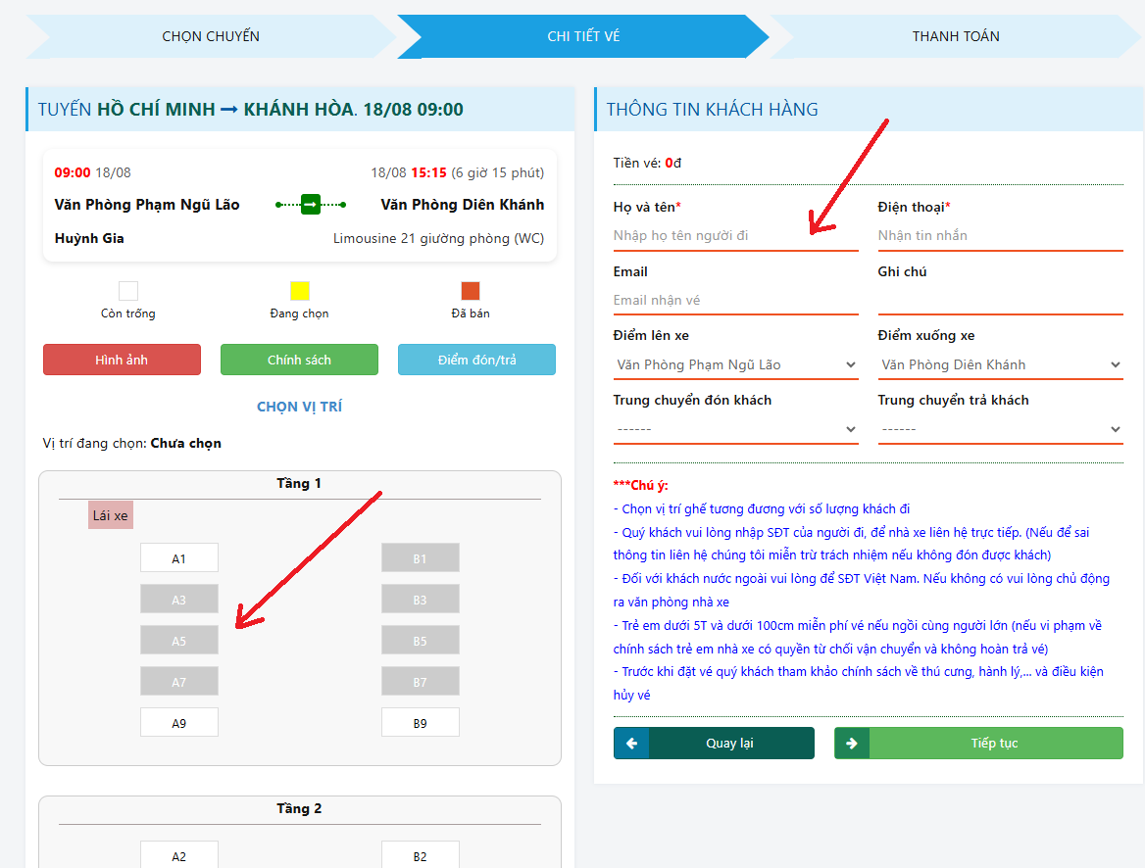Open the CHI TIẾT VÉ step
The width and height of the screenshot is (1145, 868).
[x=583, y=36]
